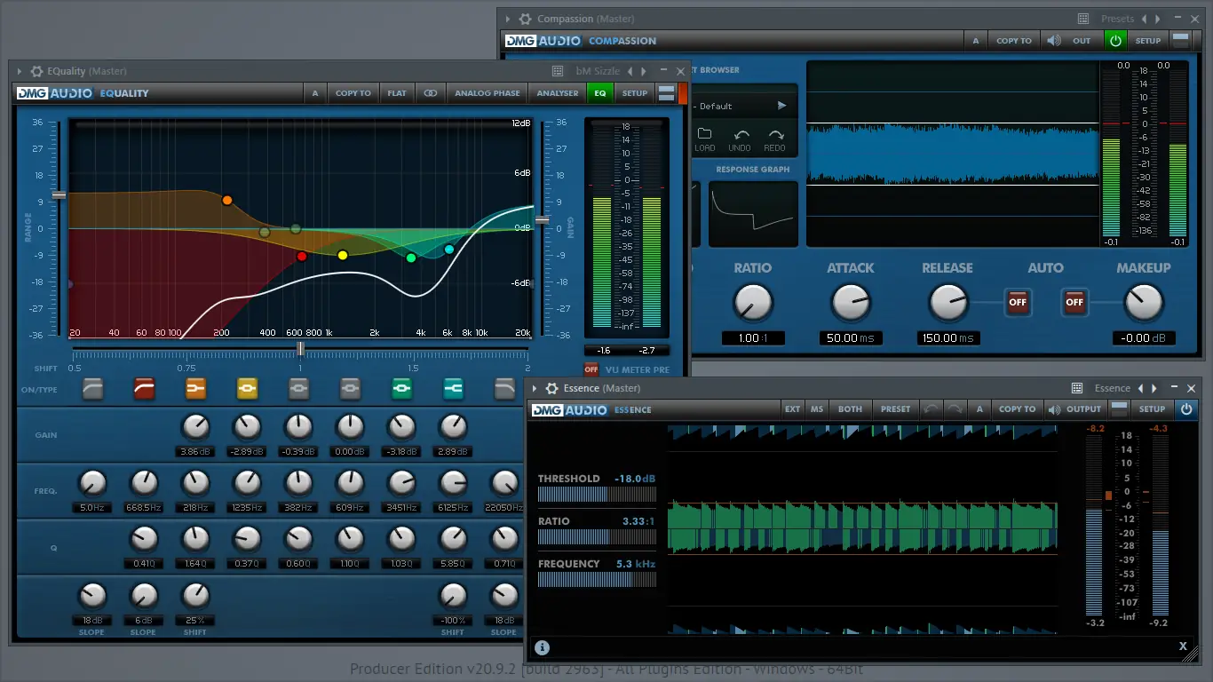Select the yellow EQ node on the graph
This screenshot has width=1213, height=682.
point(343,256)
